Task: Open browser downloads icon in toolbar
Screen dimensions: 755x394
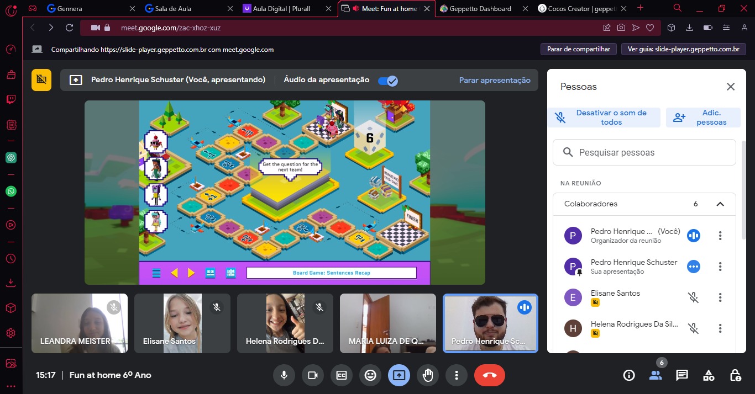Action: click(689, 28)
